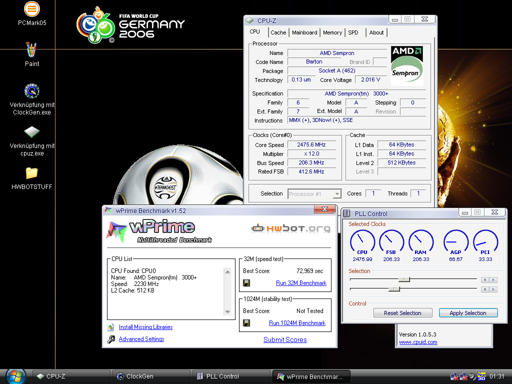Click the save icon for 32M score
Image resolution: width=512 pixels, height=384 pixels.
click(x=246, y=283)
